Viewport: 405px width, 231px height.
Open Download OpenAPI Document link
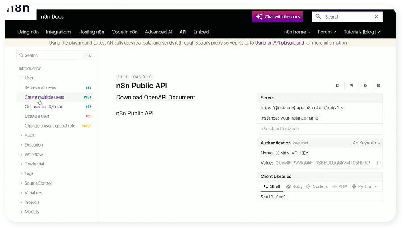[156, 97]
